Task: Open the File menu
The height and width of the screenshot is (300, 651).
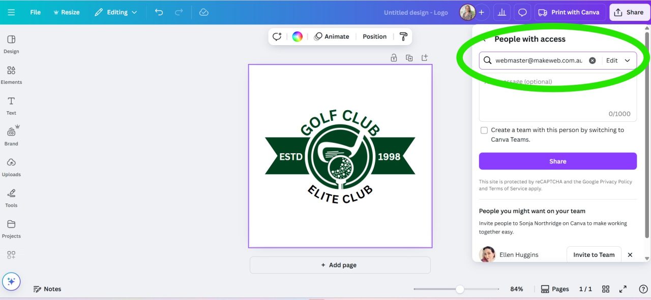Action: coord(35,12)
